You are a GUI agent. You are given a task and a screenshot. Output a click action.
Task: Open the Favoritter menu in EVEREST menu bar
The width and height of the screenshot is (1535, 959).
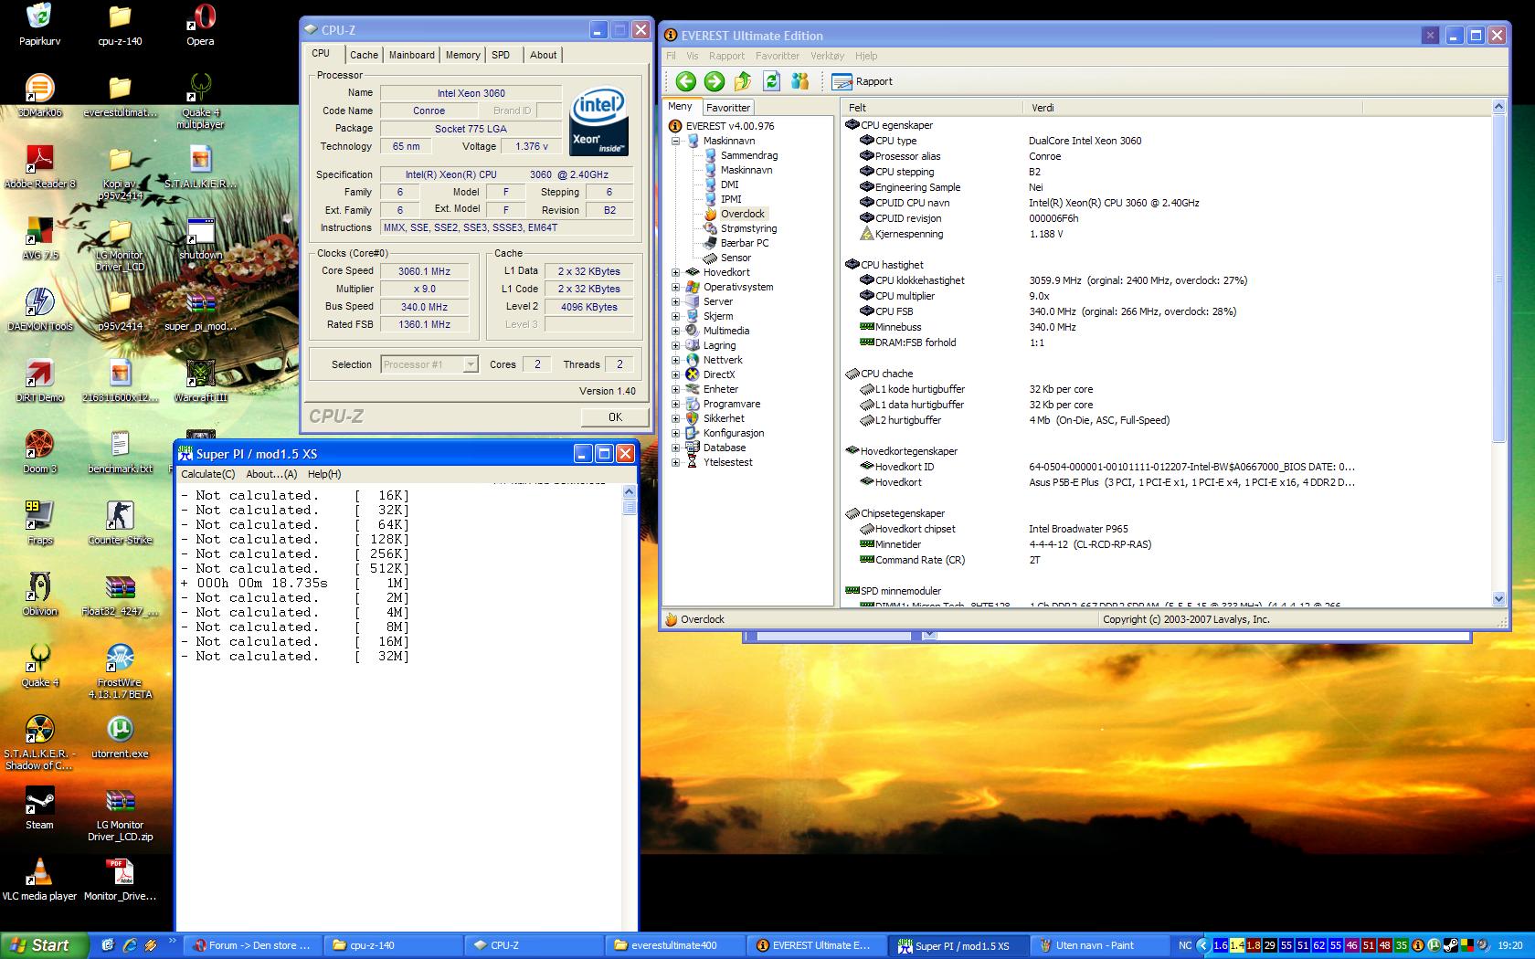click(778, 56)
